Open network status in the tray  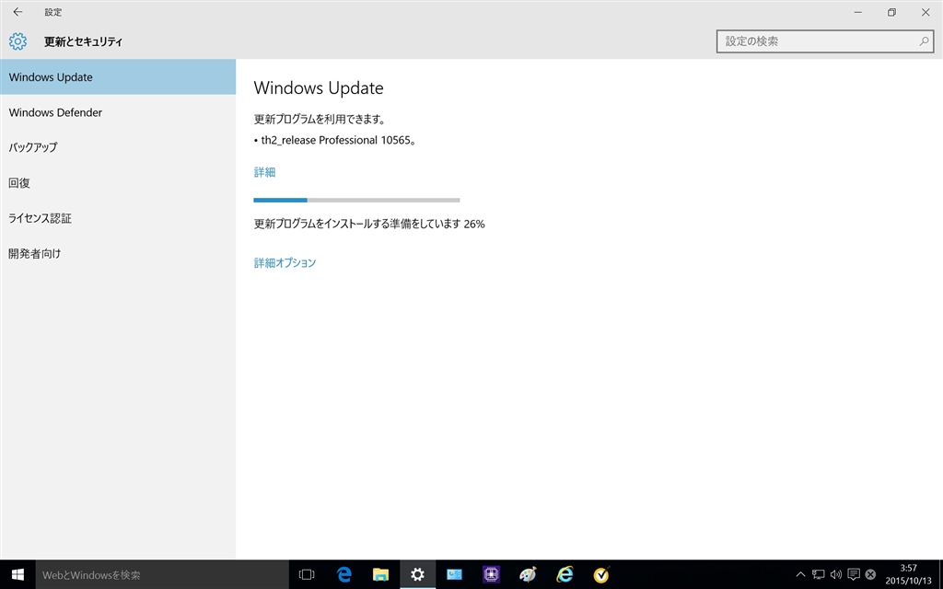click(x=818, y=574)
